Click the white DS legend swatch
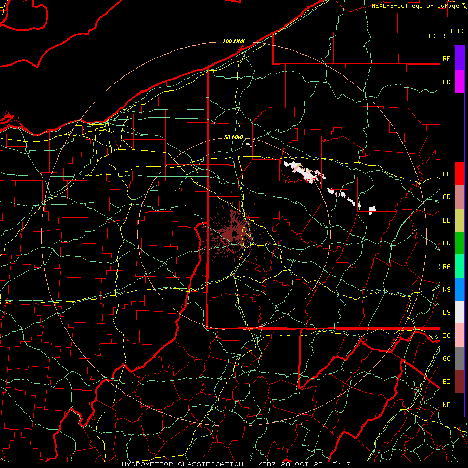This screenshot has width=468, height=468. click(459, 312)
